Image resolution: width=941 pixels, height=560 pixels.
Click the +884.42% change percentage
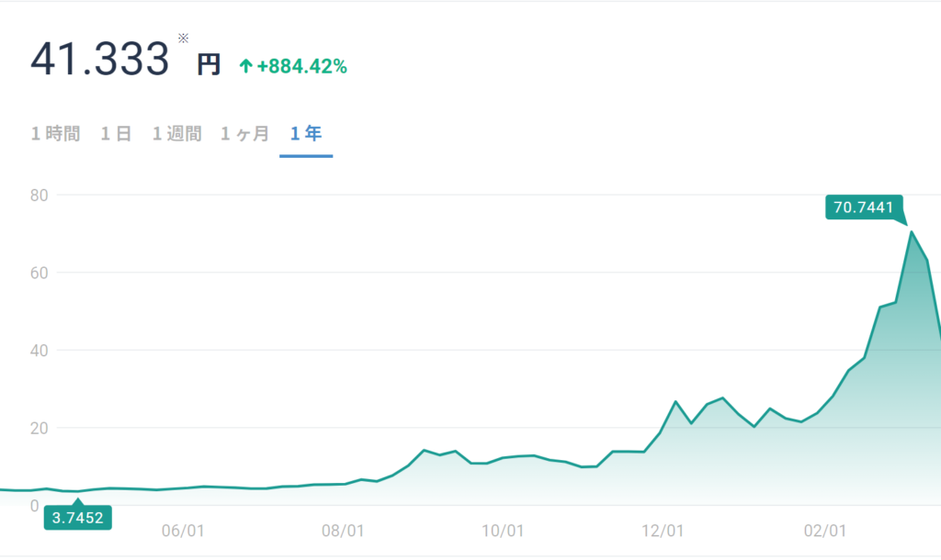[x=301, y=66]
